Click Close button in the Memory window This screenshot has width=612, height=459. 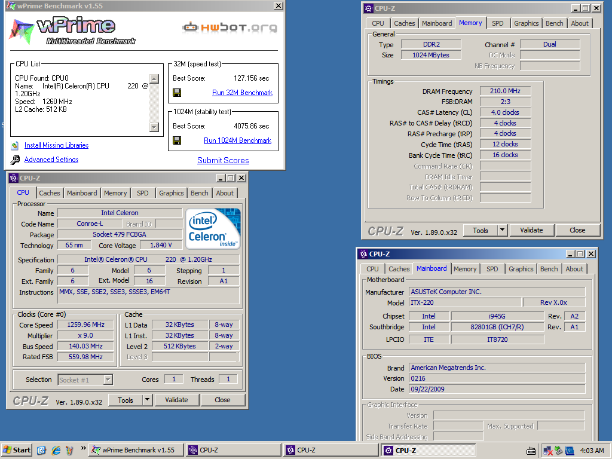pos(577,230)
